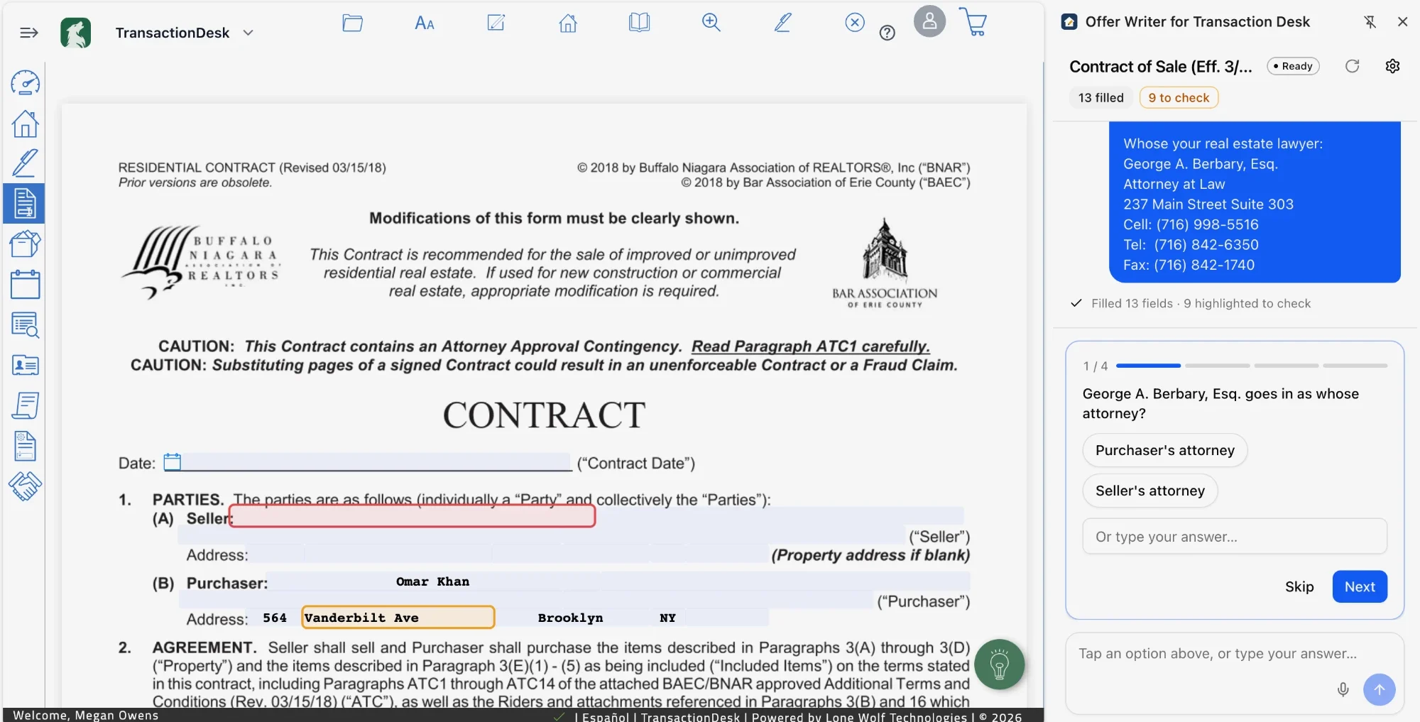Open the TransactionDesk dropdown chevron
This screenshot has height=722, width=1420.
[248, 33]
